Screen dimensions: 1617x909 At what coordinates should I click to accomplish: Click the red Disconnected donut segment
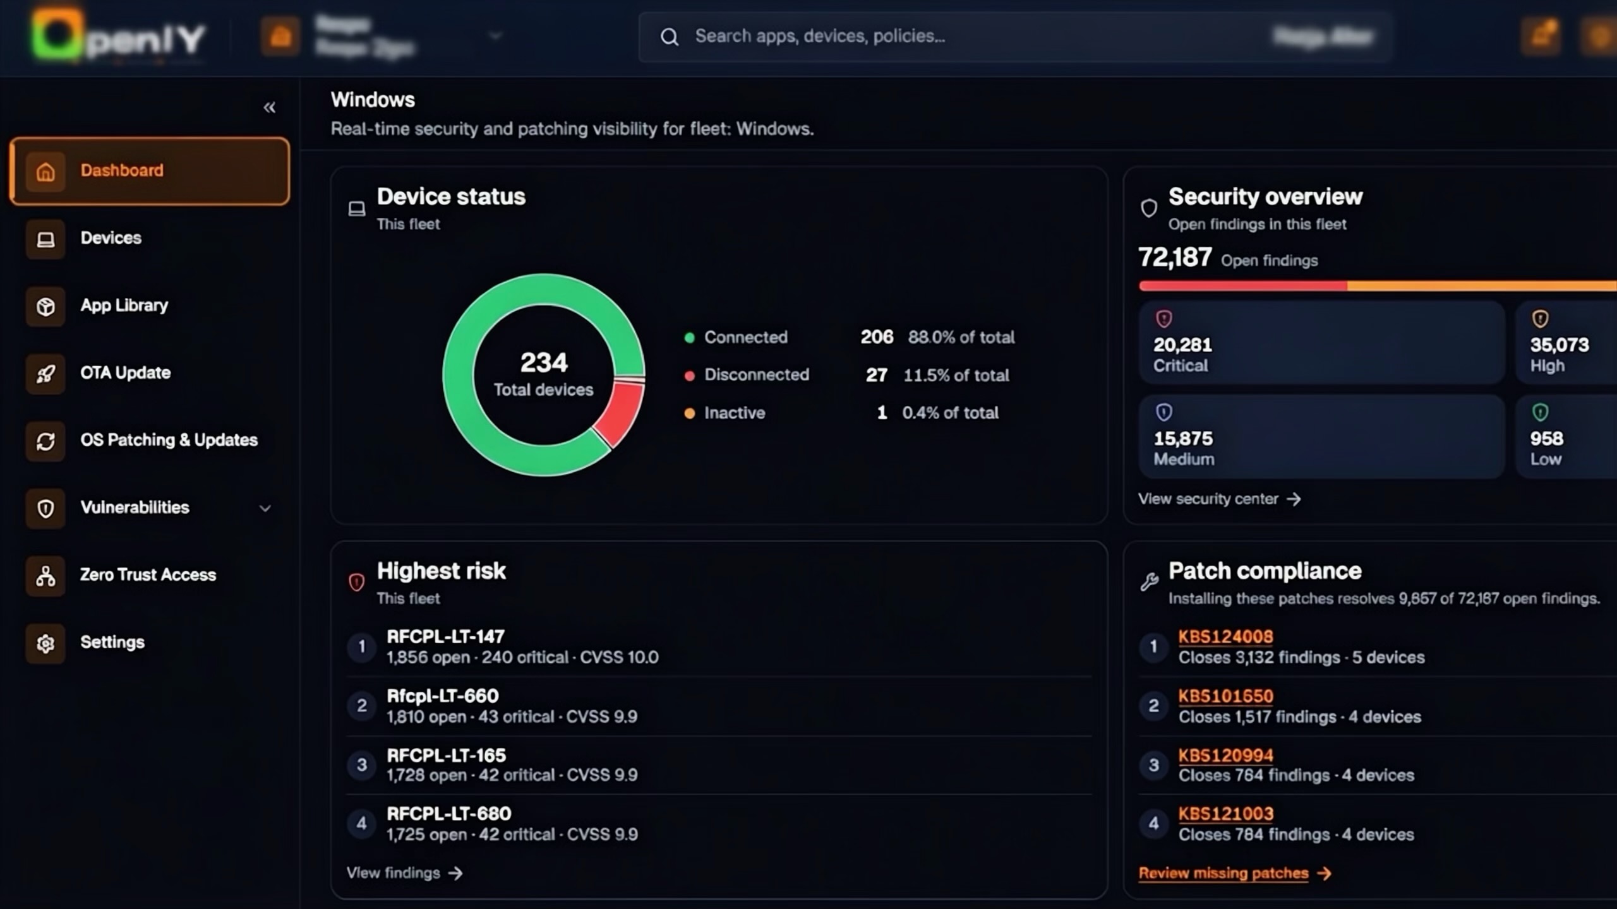click(620, 415)
